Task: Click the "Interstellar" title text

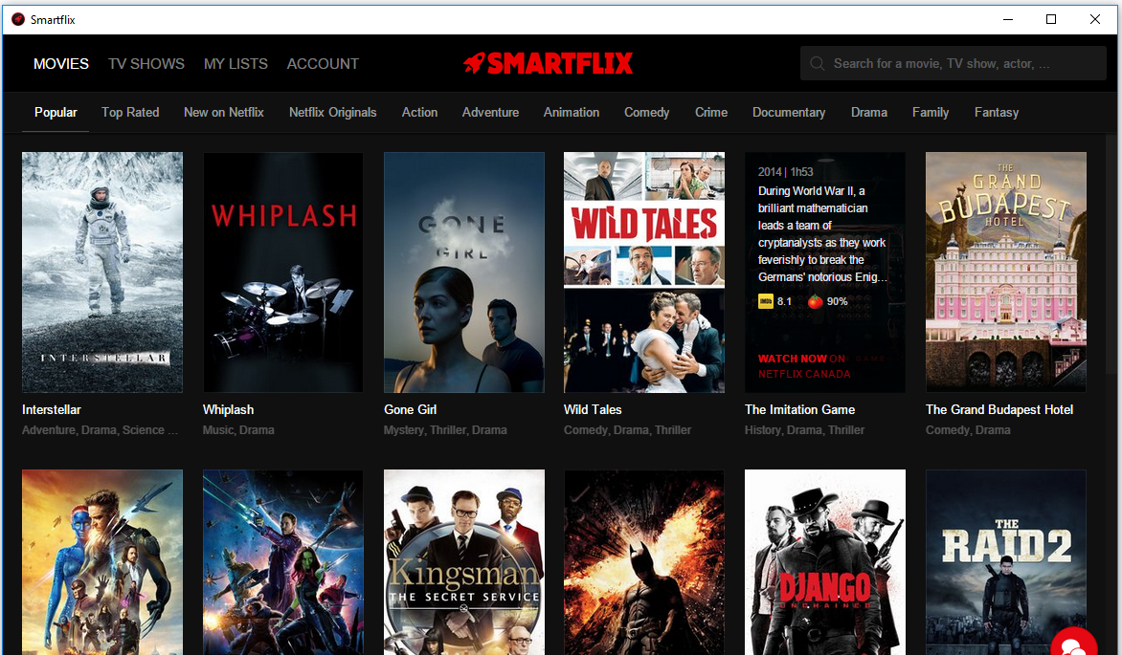Action: [x=52, y=409]
